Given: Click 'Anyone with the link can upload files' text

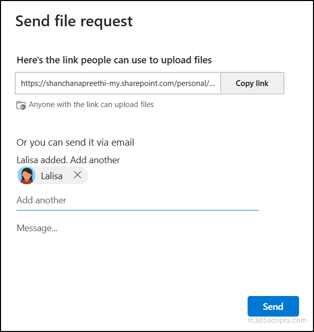Looking at the screenshot, I should [x=91, y=104].
